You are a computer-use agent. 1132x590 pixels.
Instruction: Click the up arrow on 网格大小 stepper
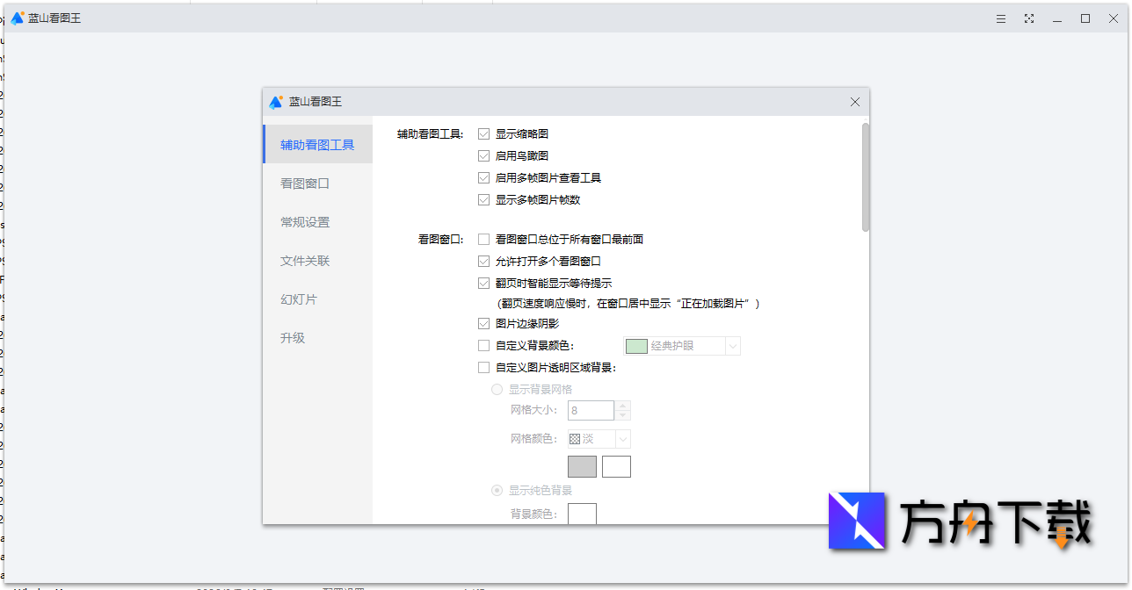coord(622,406)
